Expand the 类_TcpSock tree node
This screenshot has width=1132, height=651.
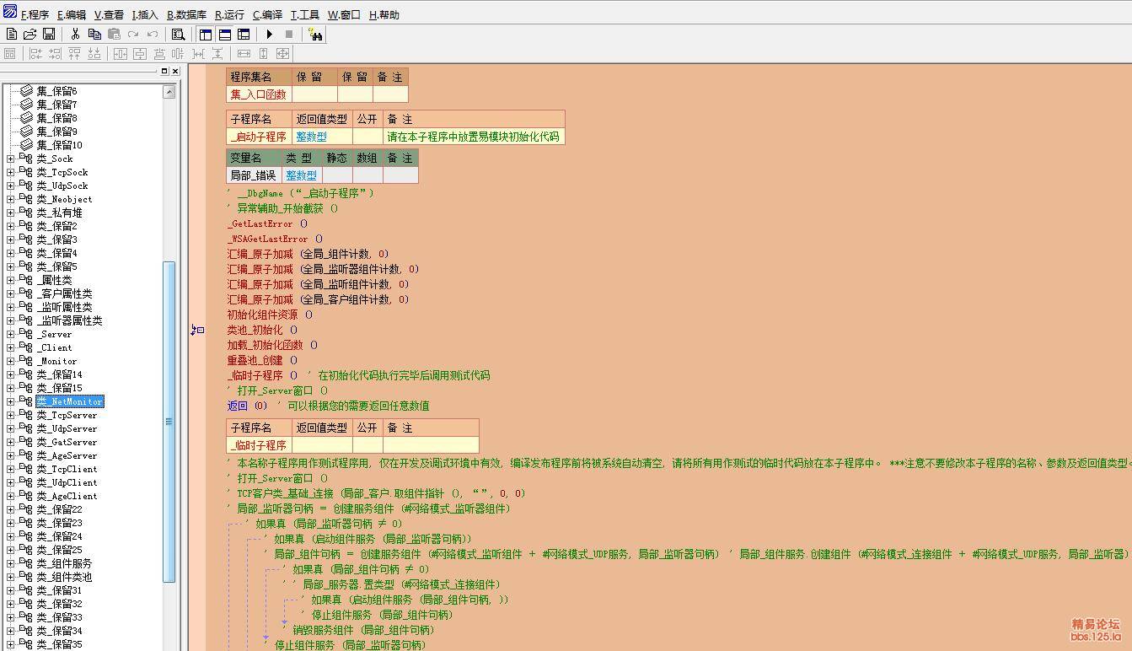pyautogui.click(x=10, y=172)
